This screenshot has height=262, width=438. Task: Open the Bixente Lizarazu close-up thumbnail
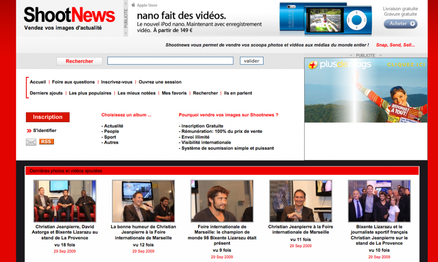click(x=222, y=201)
